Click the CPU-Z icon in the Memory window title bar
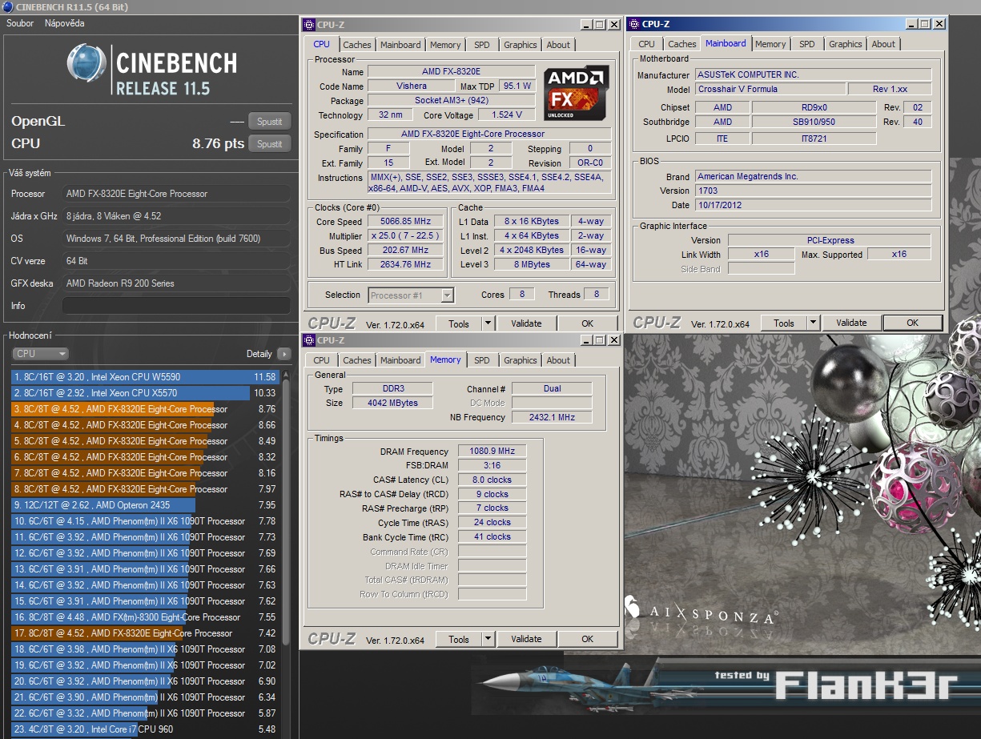Image resolution: width=981 pixels, height=739 pixels. point(309,340)
